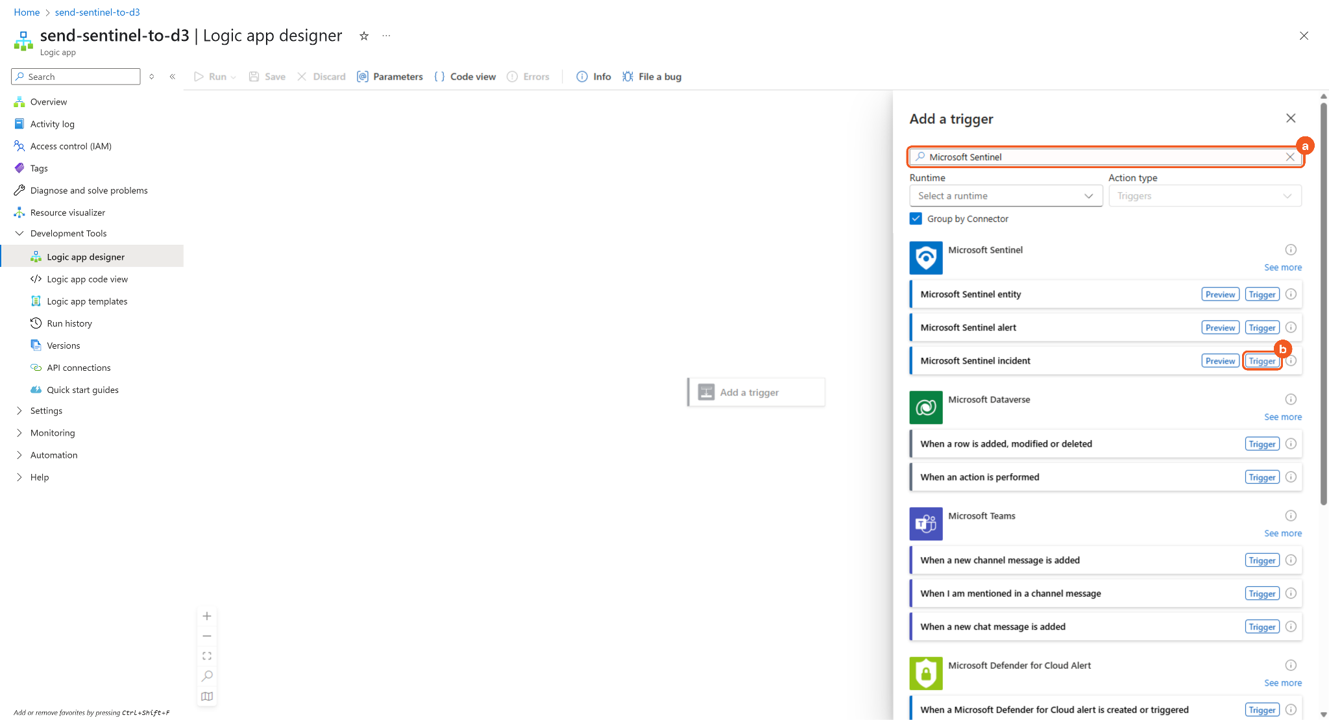
Task: Click the Microsoft Sentinel connector icon
Action: (x=925, y=258)
